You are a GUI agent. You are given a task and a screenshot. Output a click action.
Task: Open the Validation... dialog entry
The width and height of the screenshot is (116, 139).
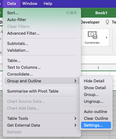pos(42,50)
